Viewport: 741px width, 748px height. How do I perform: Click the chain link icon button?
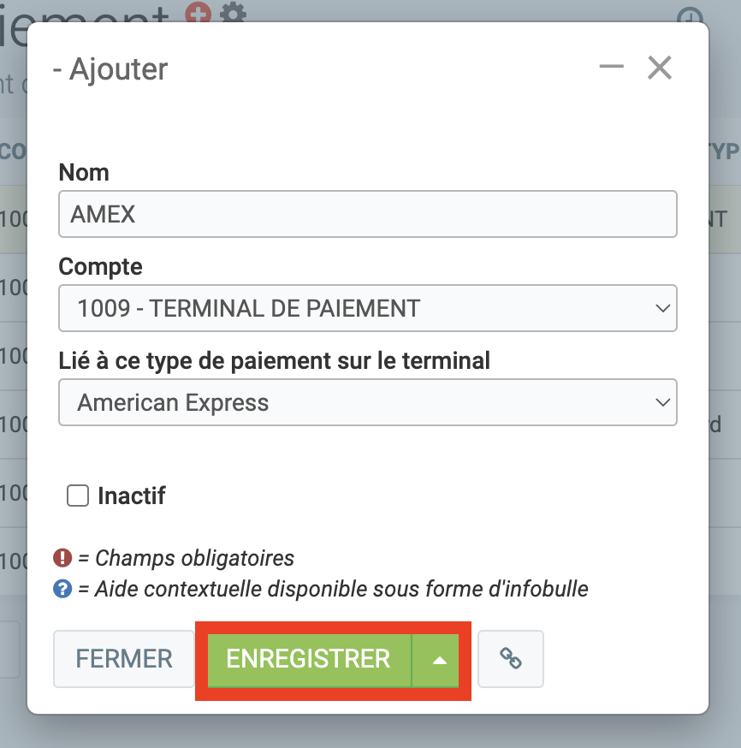click(511, 659)
